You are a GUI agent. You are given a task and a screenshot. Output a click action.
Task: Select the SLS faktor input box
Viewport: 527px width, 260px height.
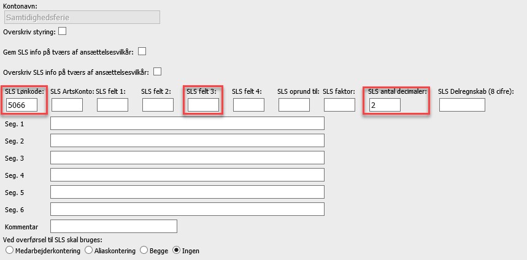[x=339, y=105]
